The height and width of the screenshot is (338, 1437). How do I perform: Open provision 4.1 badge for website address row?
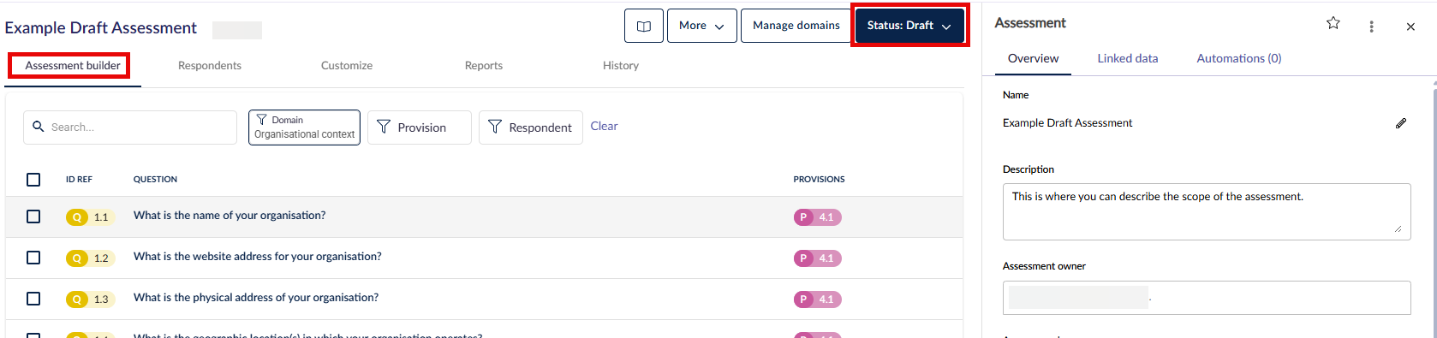pos(818,258)
